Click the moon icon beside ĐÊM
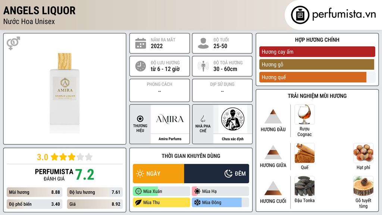 tap(228, 174)
